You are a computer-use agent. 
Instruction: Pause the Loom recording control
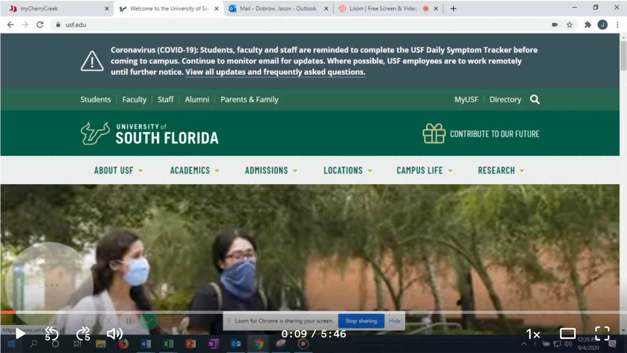click(129, 321)
